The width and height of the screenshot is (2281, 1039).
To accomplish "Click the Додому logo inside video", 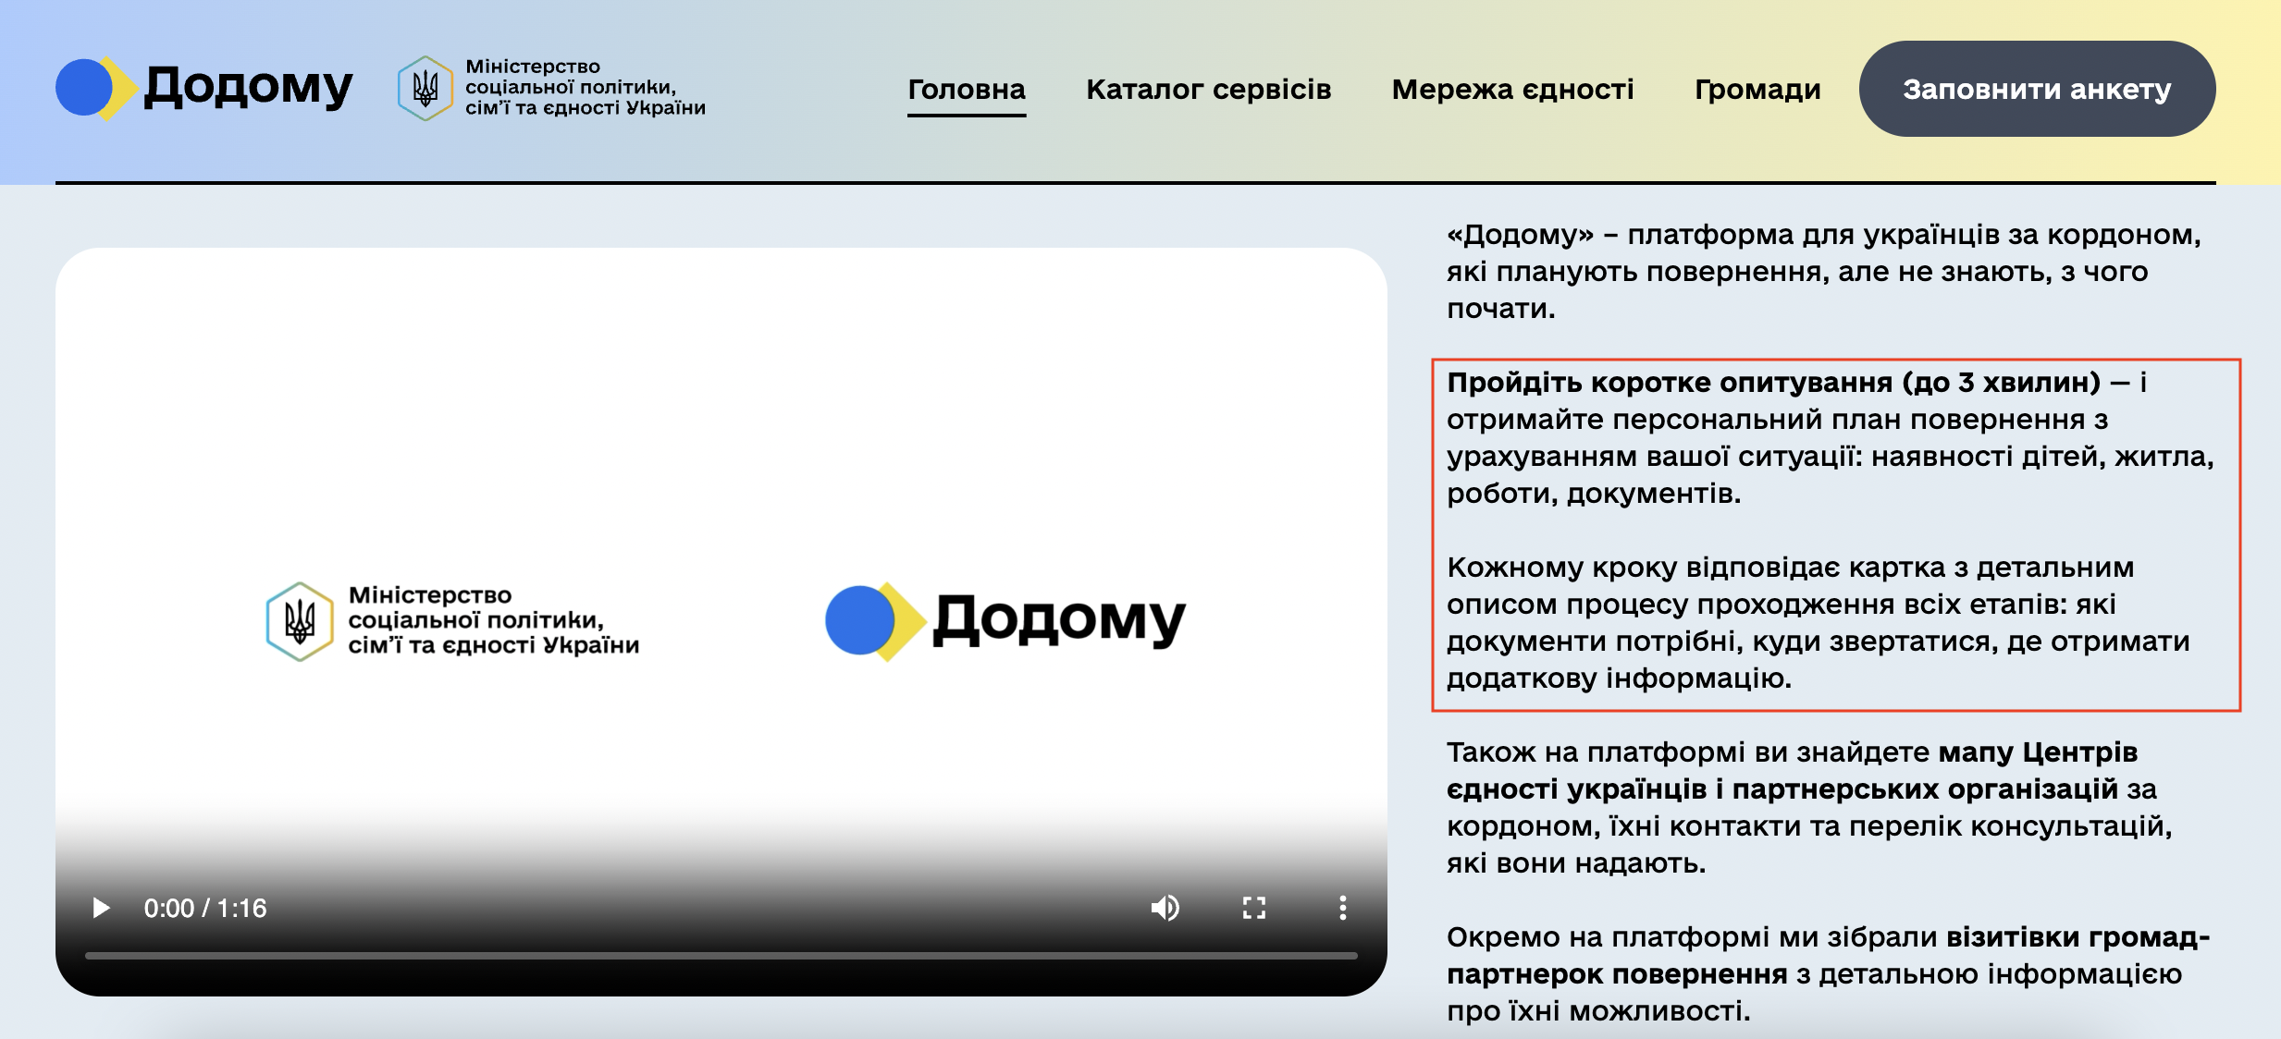I will [x=1005, y=621].
